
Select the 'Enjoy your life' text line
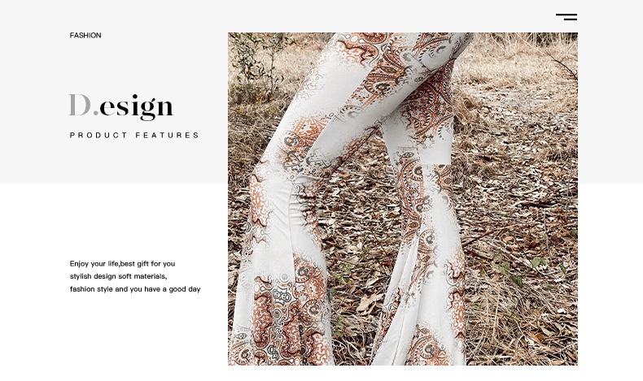[x=122, y=264]
